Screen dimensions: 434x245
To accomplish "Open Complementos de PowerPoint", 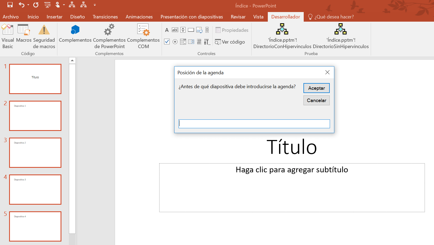I will coord(109,36).
